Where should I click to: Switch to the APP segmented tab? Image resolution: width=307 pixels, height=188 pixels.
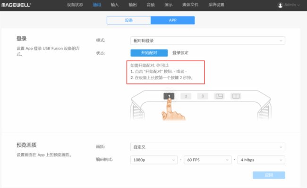tap(173, 20)
